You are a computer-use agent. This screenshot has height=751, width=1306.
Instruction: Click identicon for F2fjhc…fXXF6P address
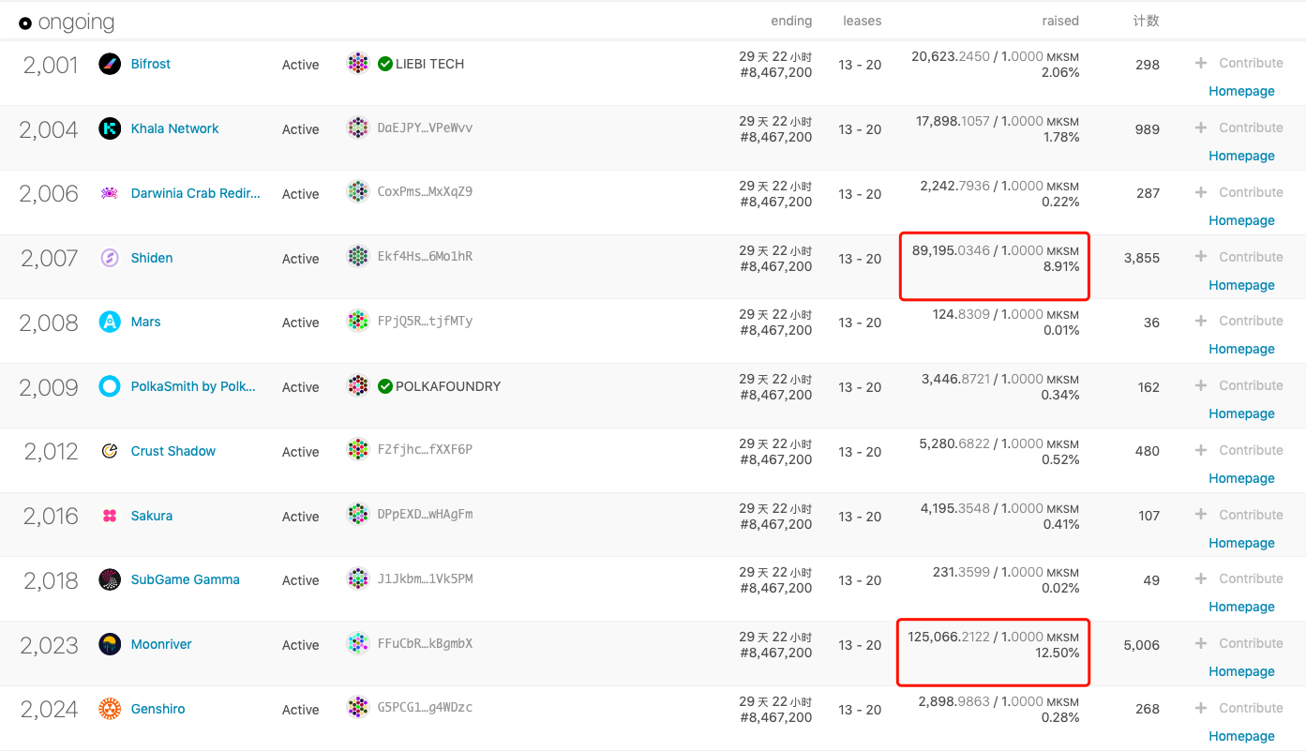coord(358,449)
